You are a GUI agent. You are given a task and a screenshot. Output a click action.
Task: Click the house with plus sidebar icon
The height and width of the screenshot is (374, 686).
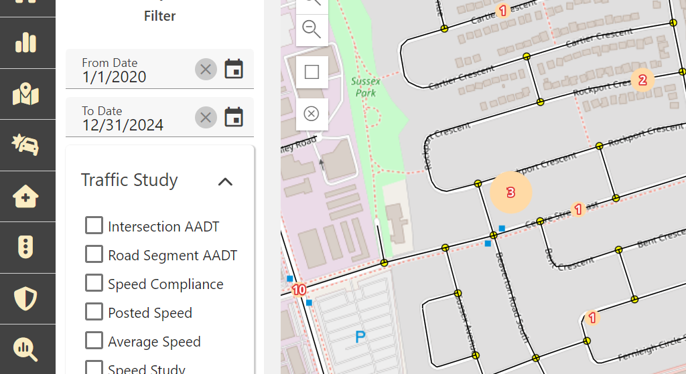[x=26, y=196]
